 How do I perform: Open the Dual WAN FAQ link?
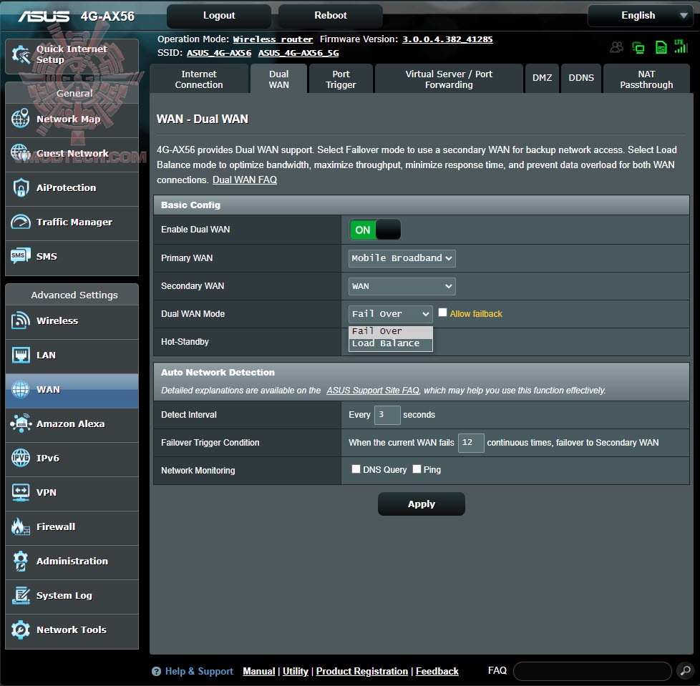tap(245, 180)
